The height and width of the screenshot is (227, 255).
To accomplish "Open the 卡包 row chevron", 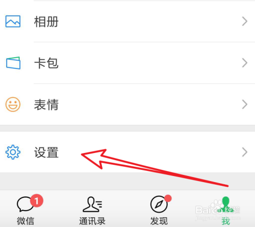I will (245, 63).
